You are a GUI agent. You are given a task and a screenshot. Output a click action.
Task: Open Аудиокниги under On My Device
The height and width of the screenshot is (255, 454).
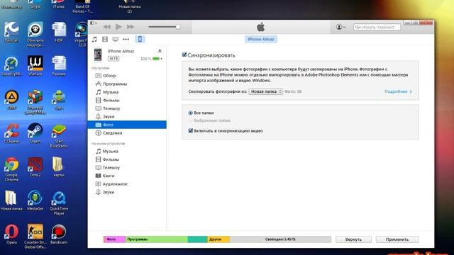click(x=127, y=184)
